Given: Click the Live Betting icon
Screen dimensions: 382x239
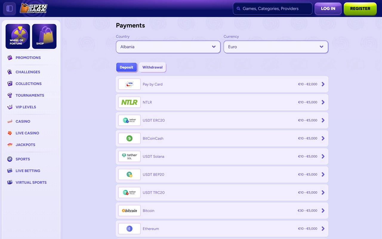Looking at the screenshot, I should [10, 171].
